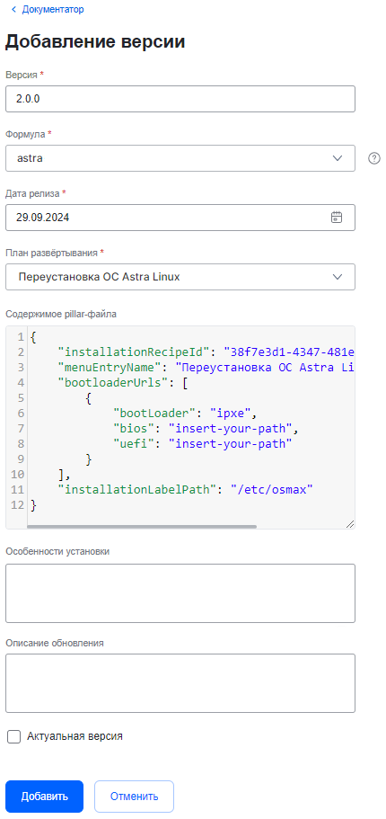
Task: Expand the Формула dropdown showing astra
Action: pyautogui.click(x=180, y=158)
